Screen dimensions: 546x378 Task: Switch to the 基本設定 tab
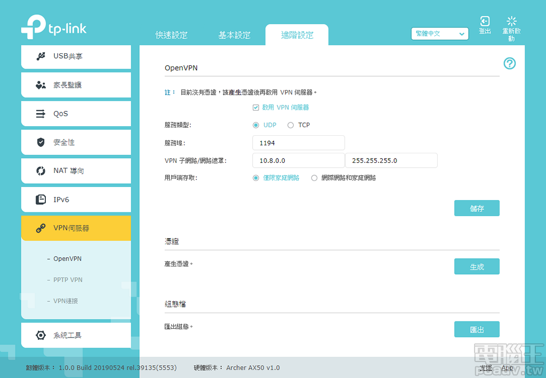pos(235,35)
